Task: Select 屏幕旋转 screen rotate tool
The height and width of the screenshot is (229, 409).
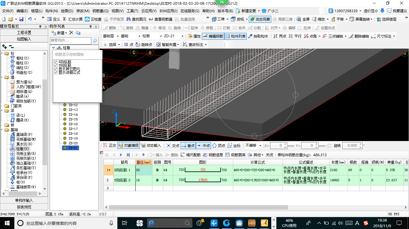Action: [x=361, y=19]
